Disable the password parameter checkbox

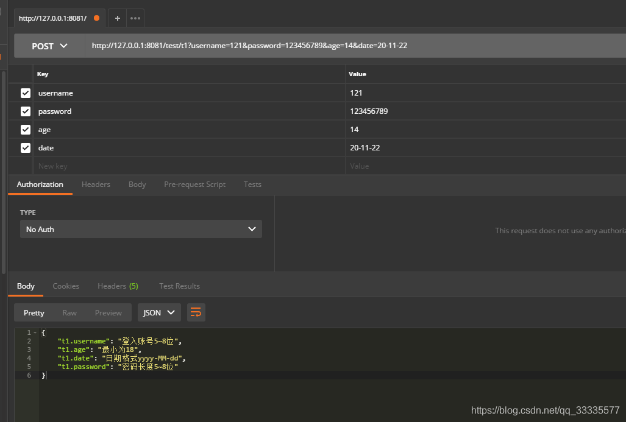(x=25, y=111)
